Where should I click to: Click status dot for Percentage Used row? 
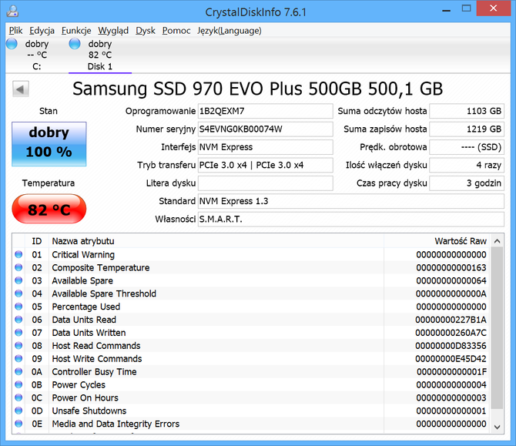[18, 307]
